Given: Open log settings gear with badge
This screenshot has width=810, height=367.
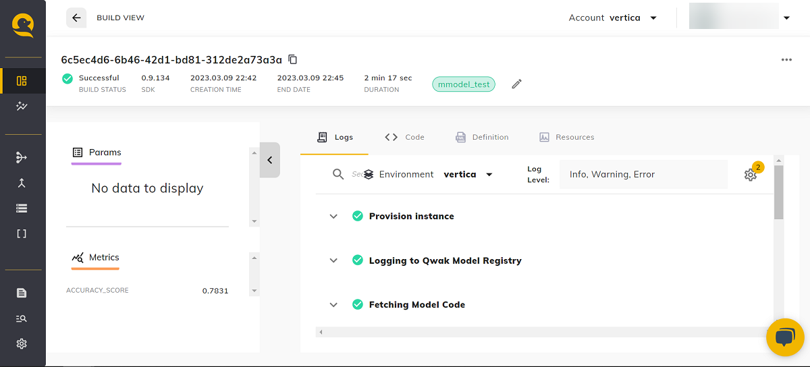Looking at the screenshot, I should tap(751, 175).
